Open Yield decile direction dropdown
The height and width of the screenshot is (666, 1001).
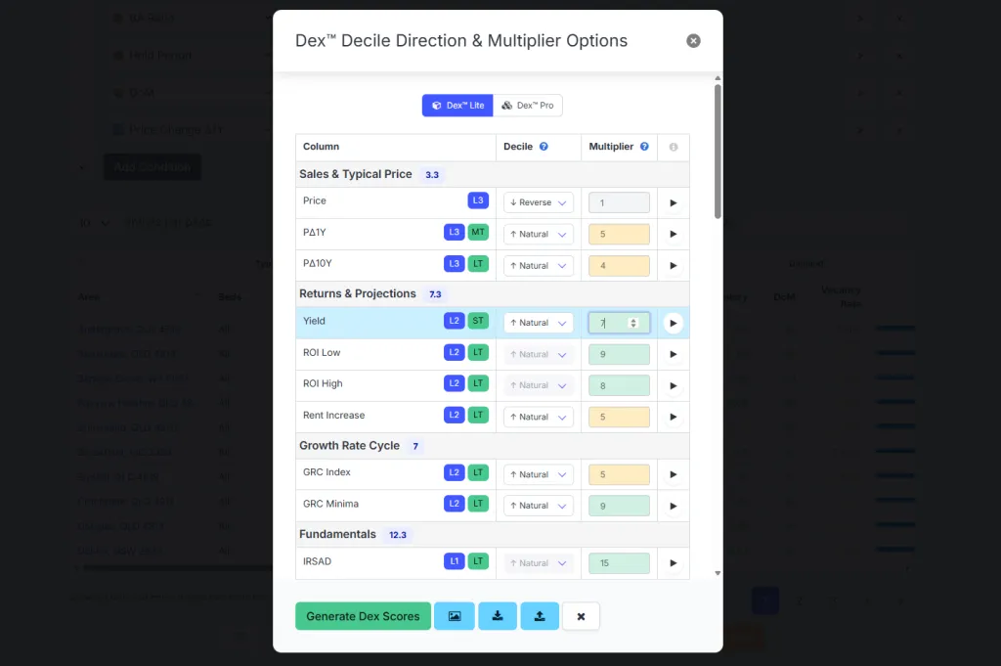tap(539, 323)
